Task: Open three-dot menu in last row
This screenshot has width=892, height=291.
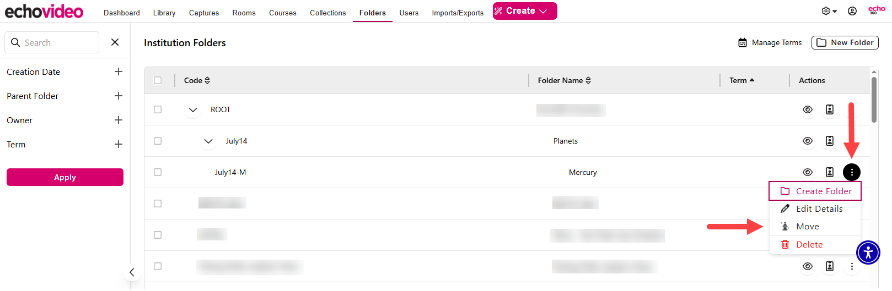Action: point(852,266)
